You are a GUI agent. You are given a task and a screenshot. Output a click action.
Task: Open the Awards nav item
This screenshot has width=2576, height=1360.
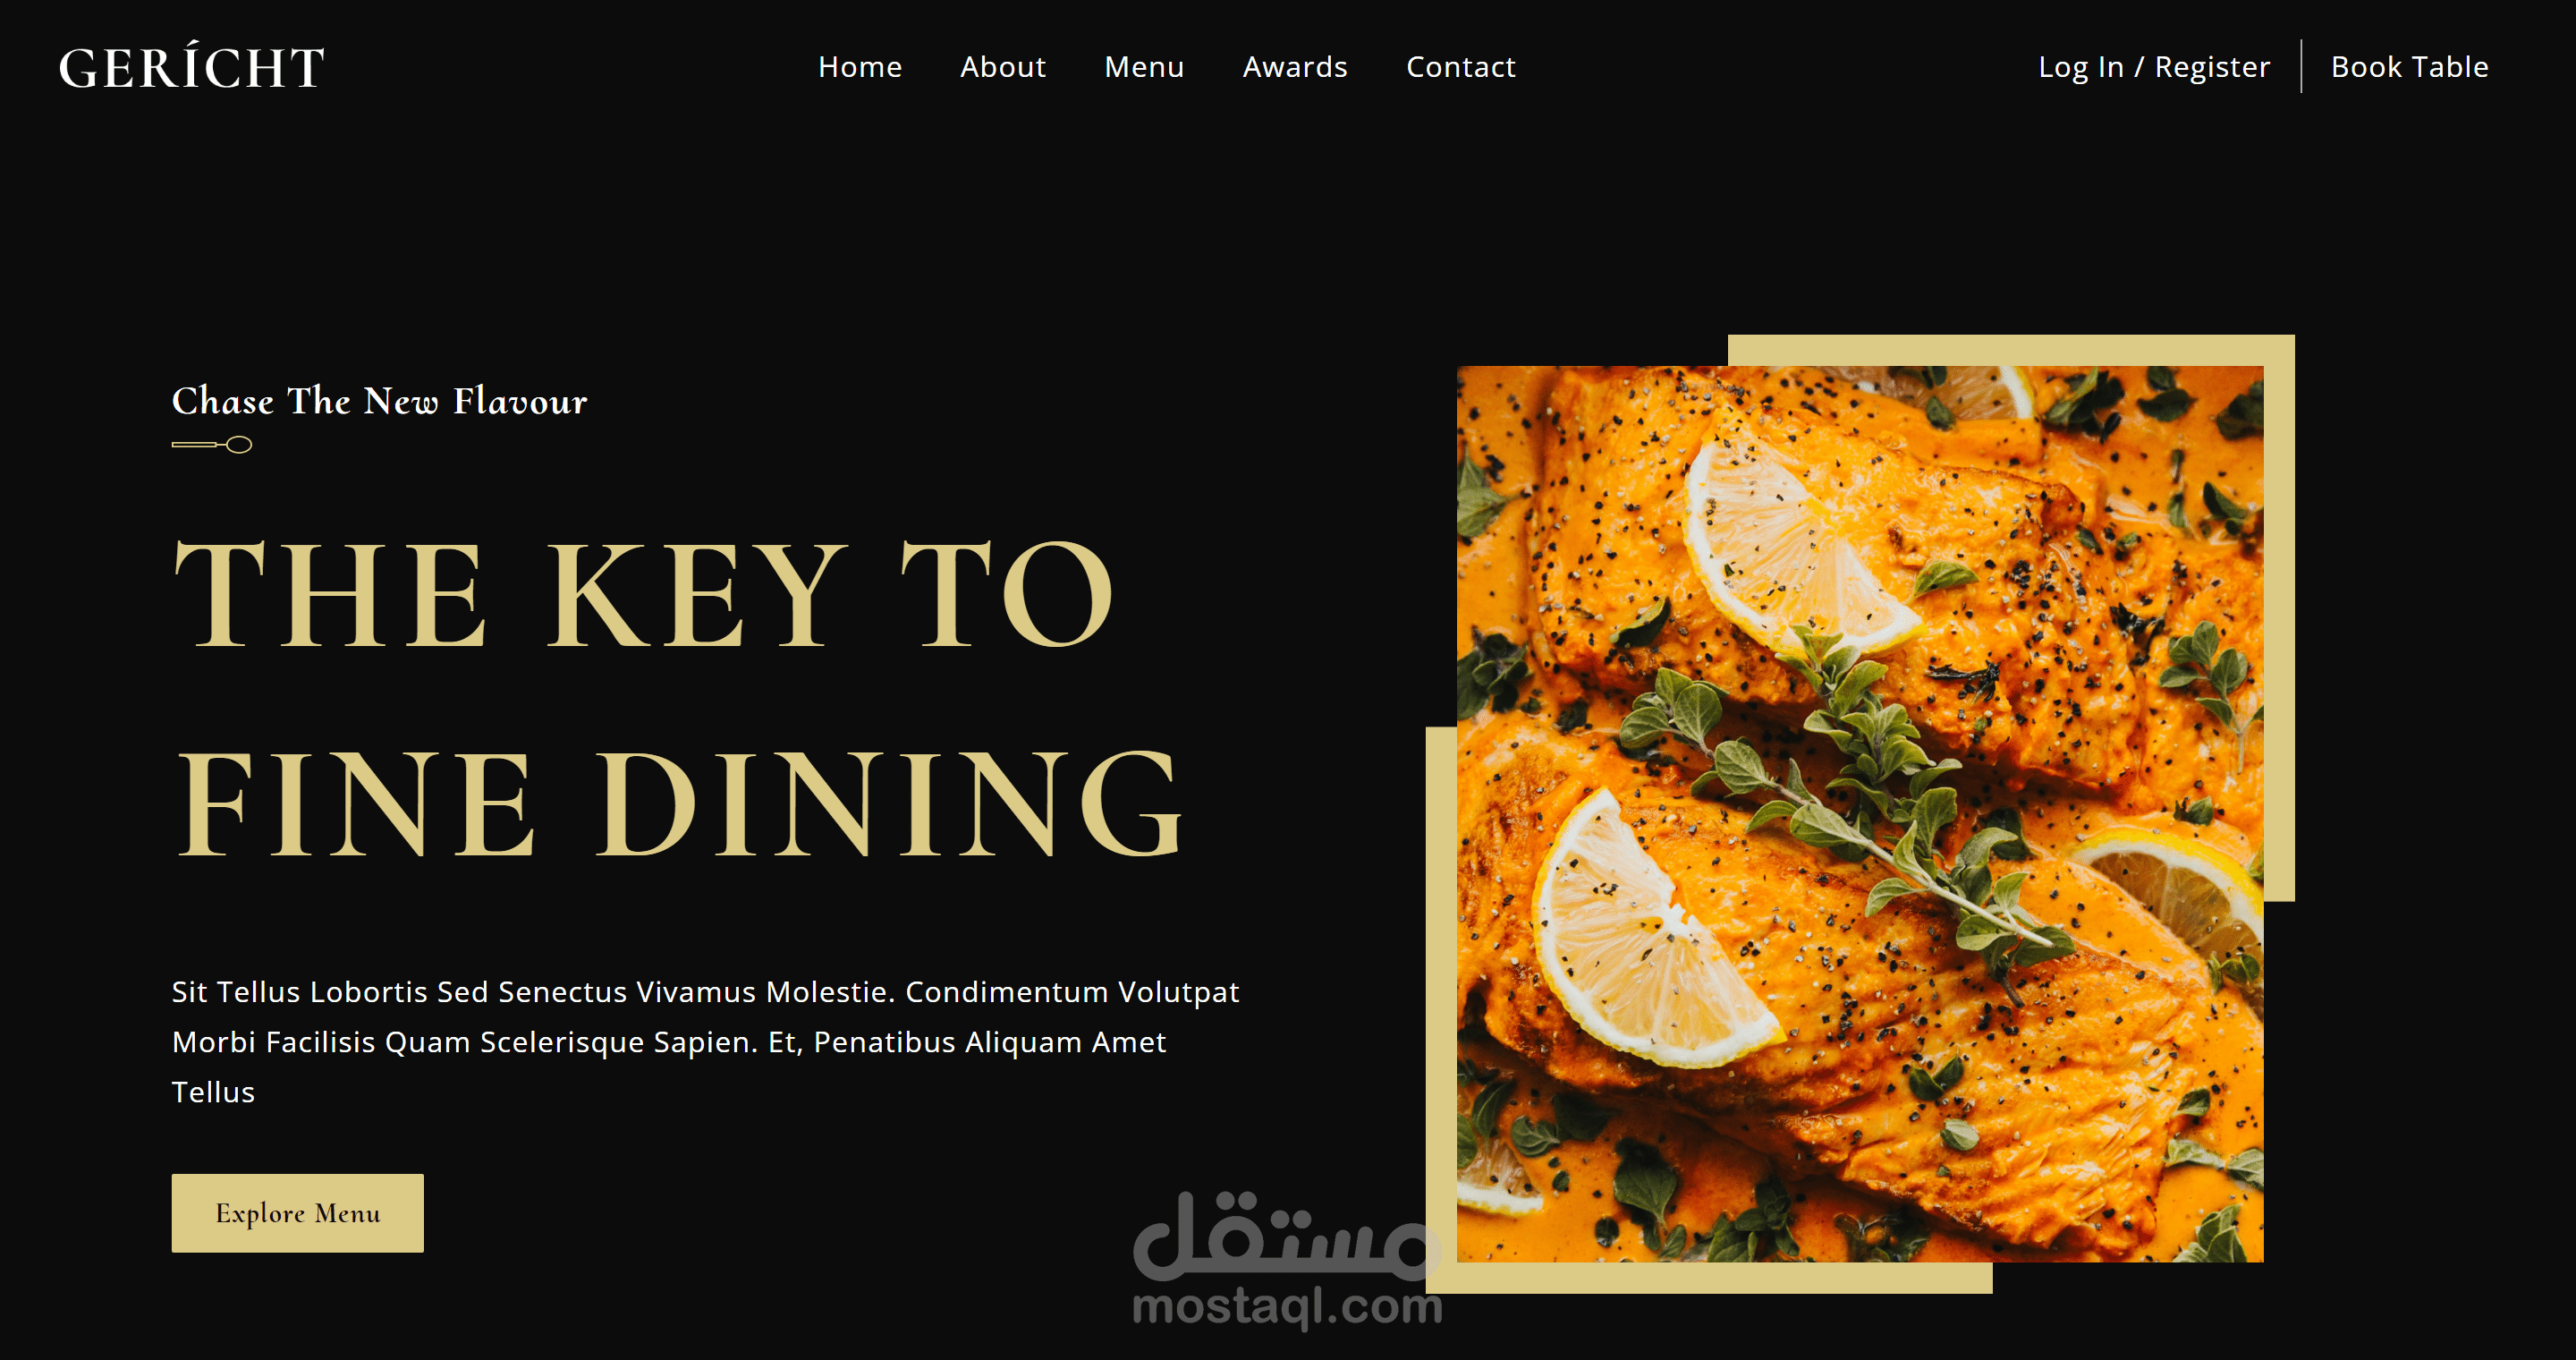(x=1295, y=67)
